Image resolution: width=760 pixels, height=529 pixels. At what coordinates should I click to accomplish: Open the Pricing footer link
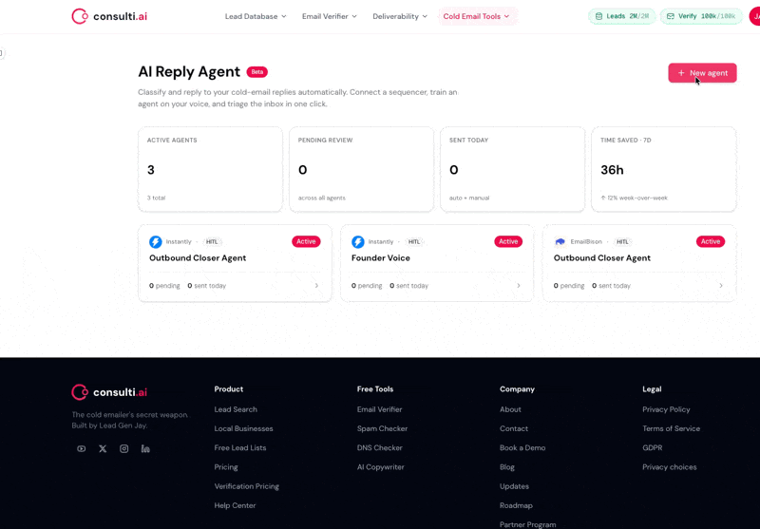pos(226,467)
